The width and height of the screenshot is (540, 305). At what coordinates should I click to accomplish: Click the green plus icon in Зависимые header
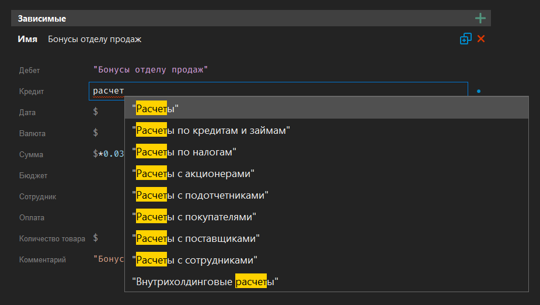(x=480, y=18)
